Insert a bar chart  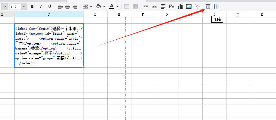point(180,7)
